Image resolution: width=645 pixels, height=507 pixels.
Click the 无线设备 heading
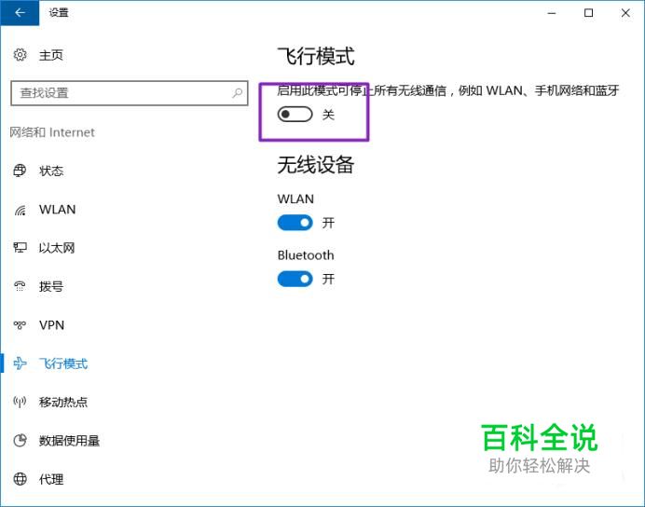tap(315, 165)
